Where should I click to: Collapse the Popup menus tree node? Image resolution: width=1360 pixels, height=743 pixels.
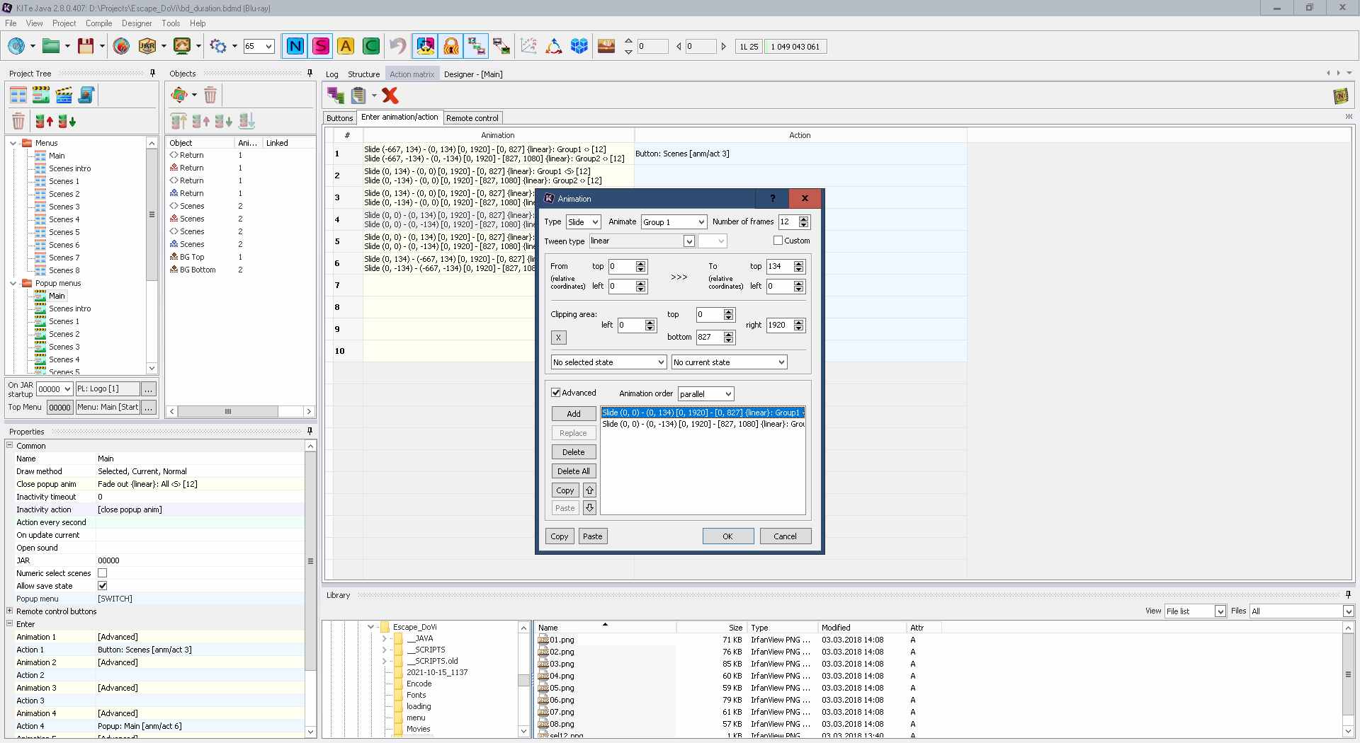[13, 283]
